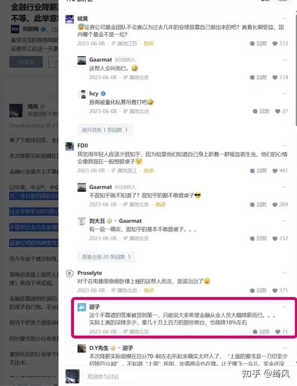The width and height of the screenshot is (297, 386).
Task: Open Gaarmat's profile from first reply
Action: (x=101, y=59)
